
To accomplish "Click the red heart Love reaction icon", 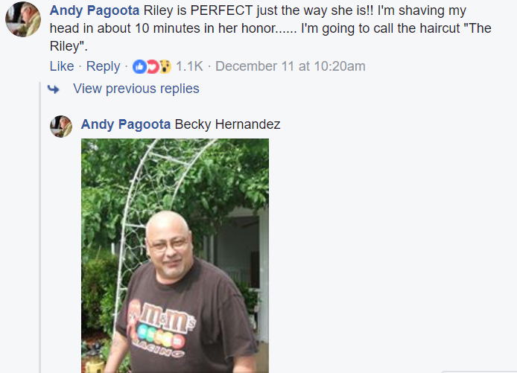I will pos(152,67).
